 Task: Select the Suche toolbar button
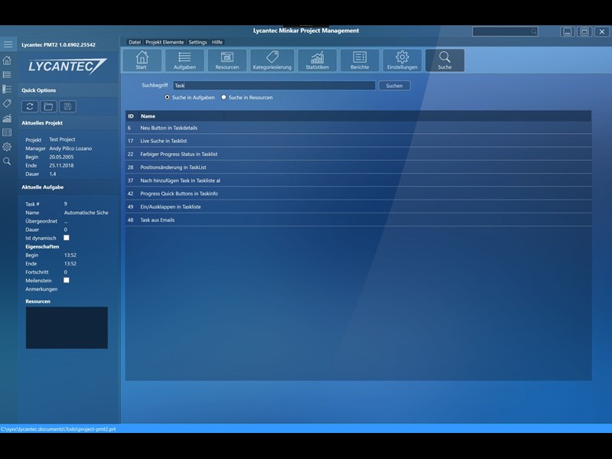[x=444, y=60]
